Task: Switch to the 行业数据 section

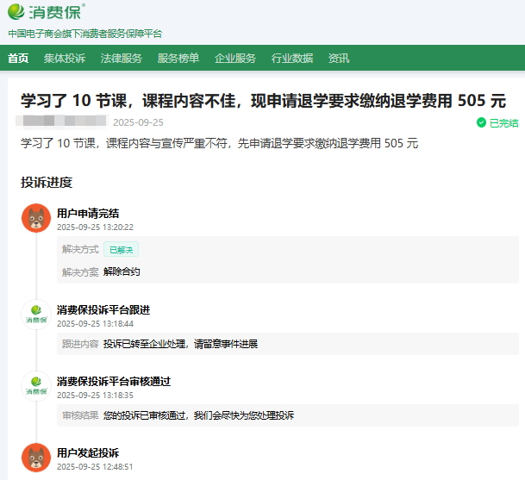Action: pyautogui.click(x=292, y=59)
